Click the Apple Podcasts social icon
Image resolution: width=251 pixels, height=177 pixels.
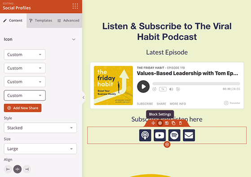click(145, 135)
